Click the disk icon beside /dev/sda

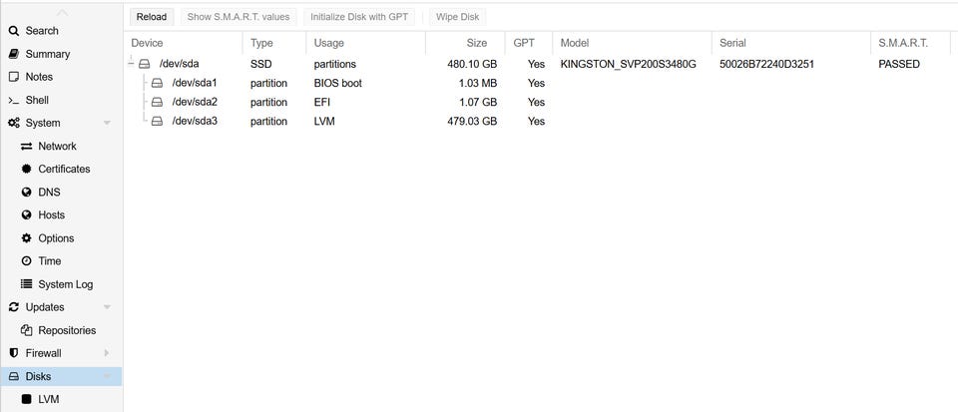144,64
